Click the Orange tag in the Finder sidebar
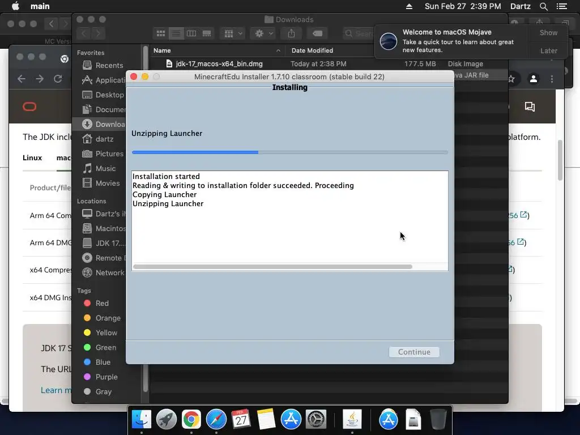Image resolution: width=580 pixels, height=435 pixels. (x=102, y=318)
